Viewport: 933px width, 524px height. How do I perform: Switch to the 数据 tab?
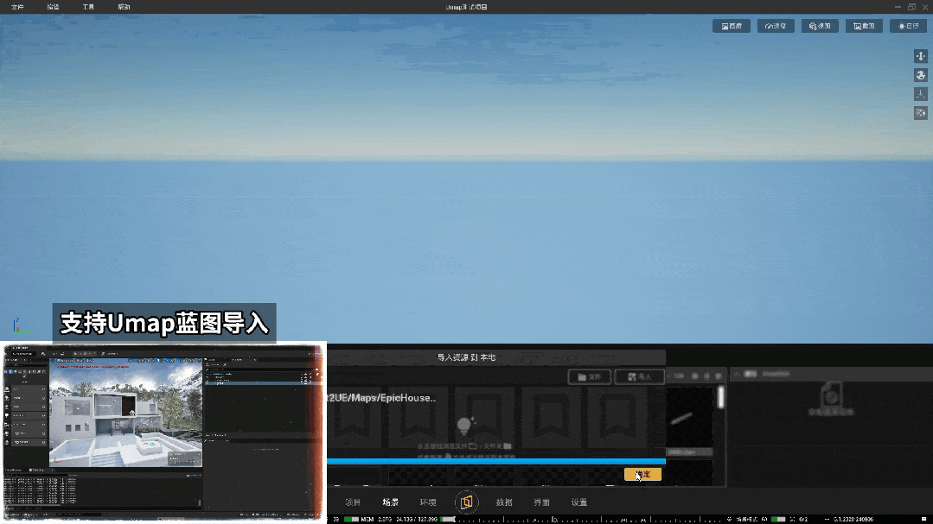504,502
